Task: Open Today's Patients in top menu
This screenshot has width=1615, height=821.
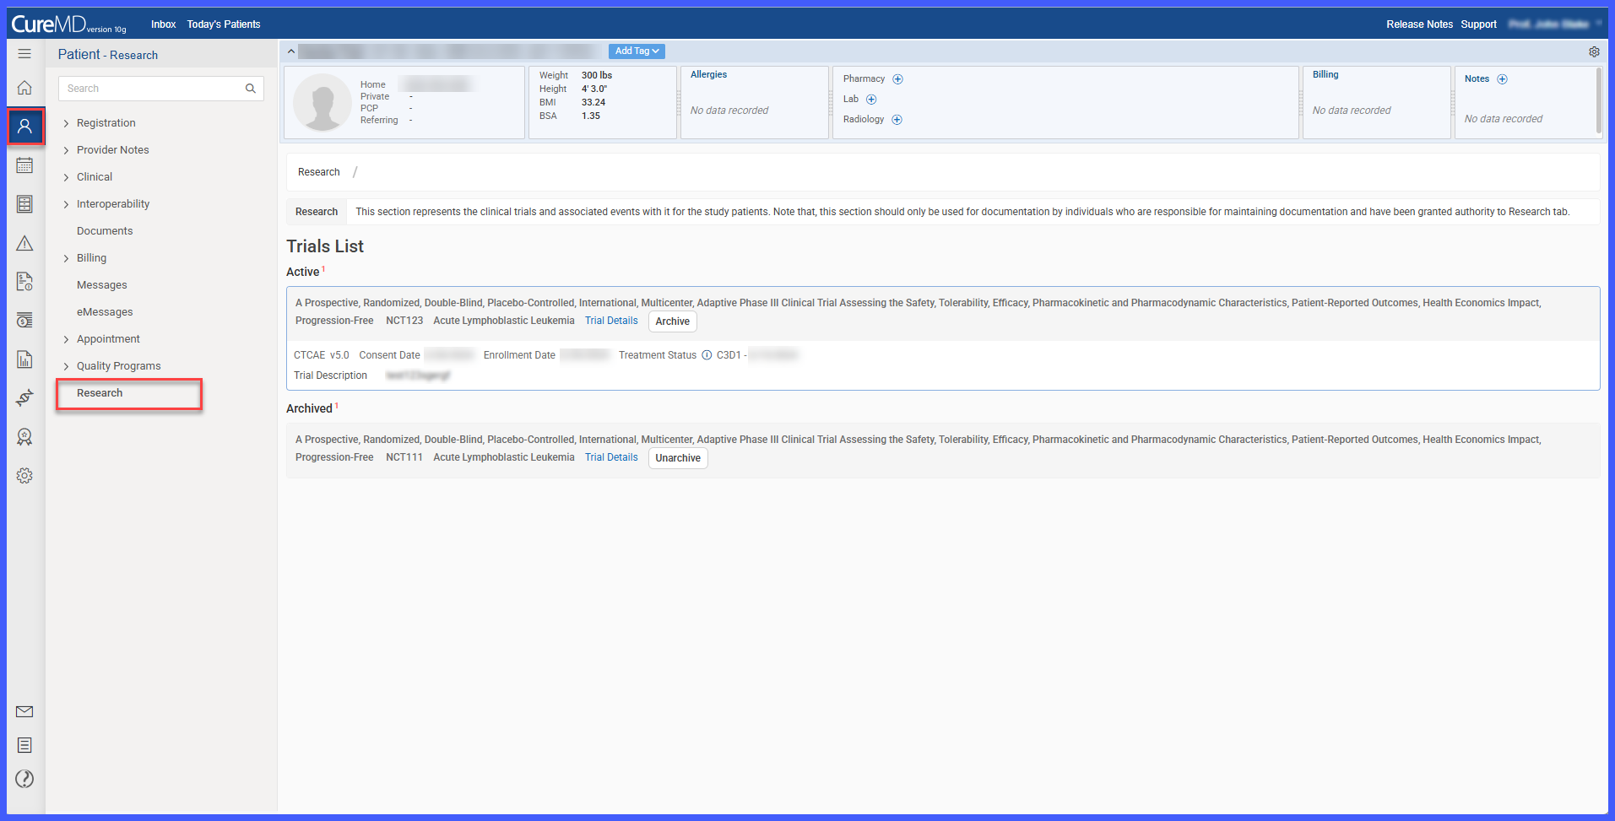Action: (x=224, y=24)
